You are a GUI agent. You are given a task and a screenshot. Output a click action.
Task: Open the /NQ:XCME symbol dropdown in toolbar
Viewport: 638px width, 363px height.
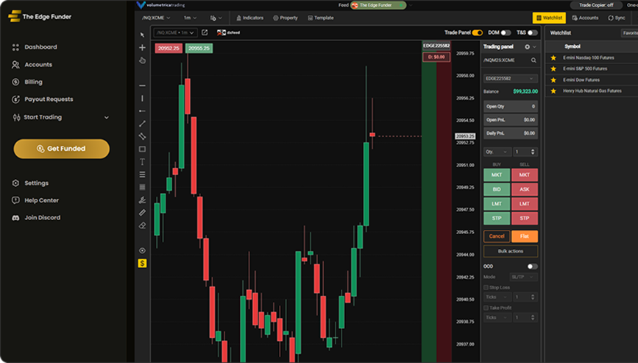[156, 18]
